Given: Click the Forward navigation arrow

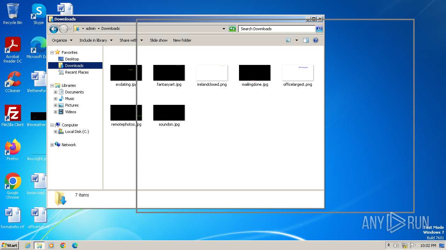Looking at the screenshot, I should (63, 29).
